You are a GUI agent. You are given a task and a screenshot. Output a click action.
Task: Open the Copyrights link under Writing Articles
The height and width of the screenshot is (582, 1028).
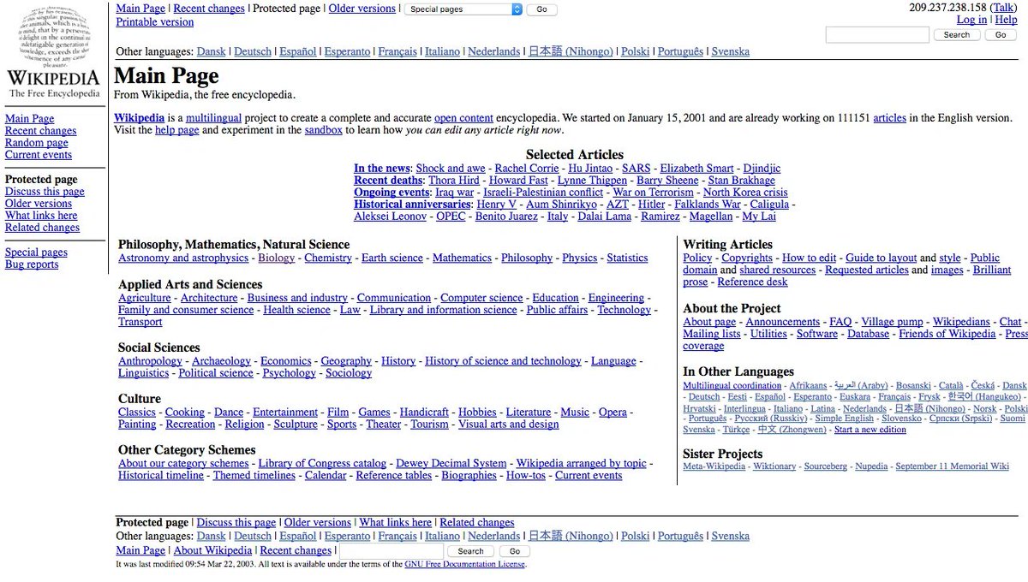747,258
